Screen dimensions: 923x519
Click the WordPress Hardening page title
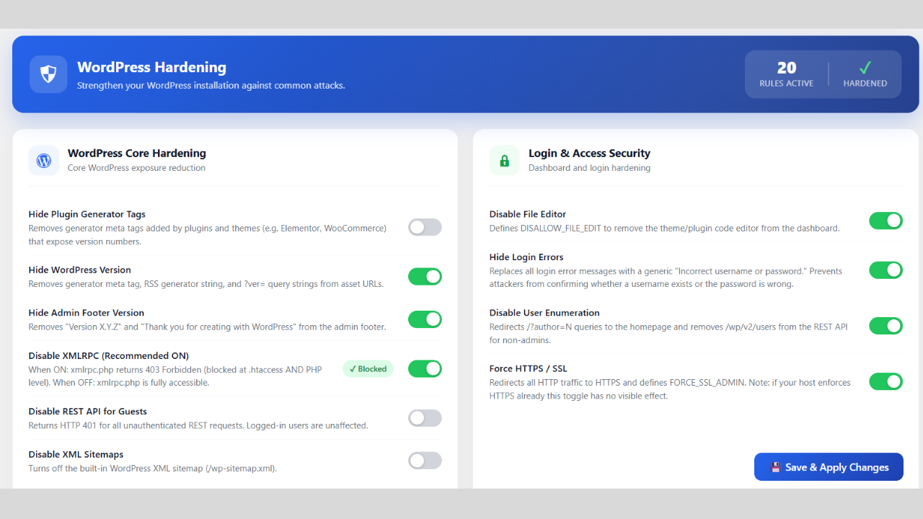[x=151, y=67]
